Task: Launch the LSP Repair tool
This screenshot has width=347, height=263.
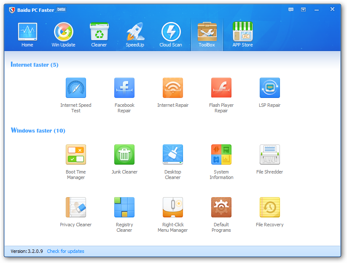Action: click(270, 92)
